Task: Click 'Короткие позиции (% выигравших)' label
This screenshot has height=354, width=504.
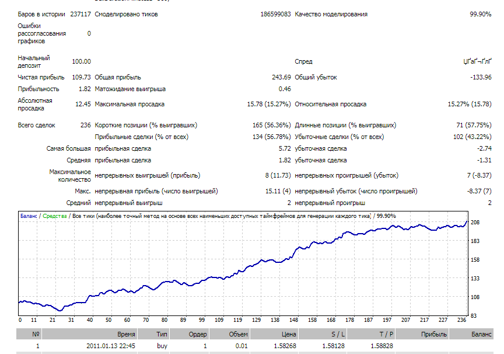Action: coord(146,125)
